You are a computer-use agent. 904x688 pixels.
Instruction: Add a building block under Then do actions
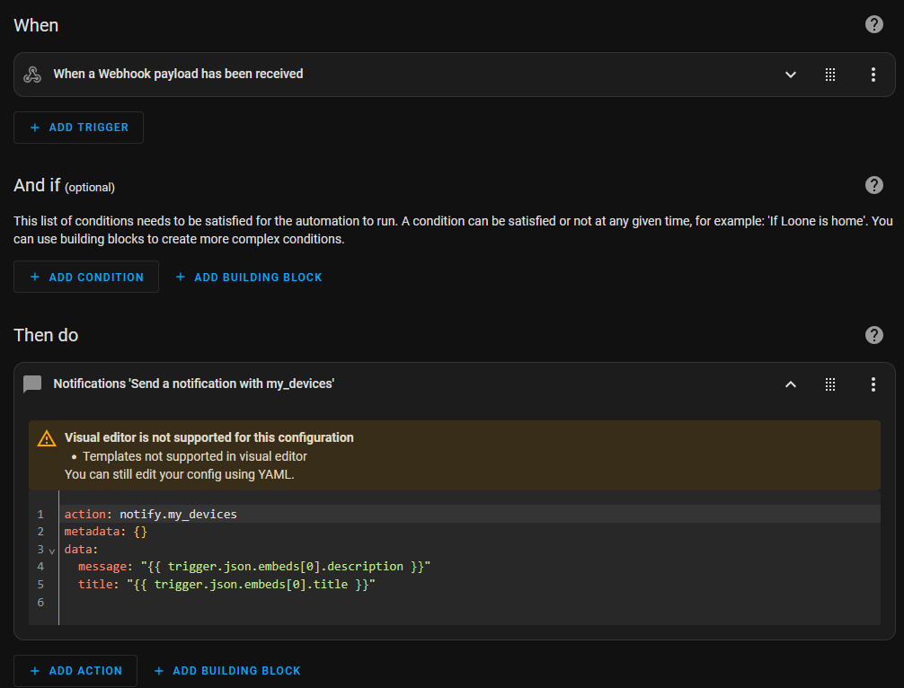[226, 671]
